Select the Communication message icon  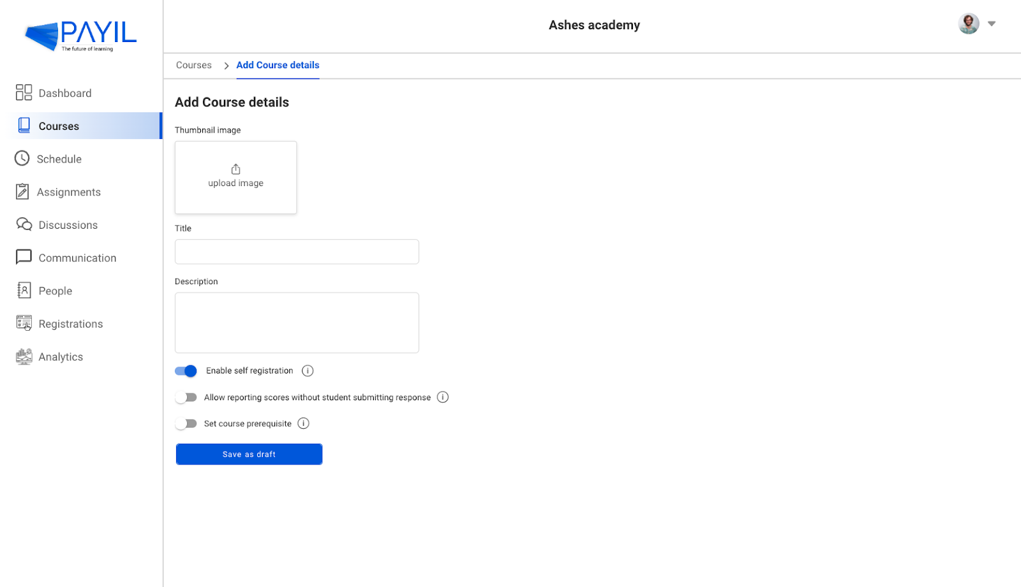click(x=24, y=257)
